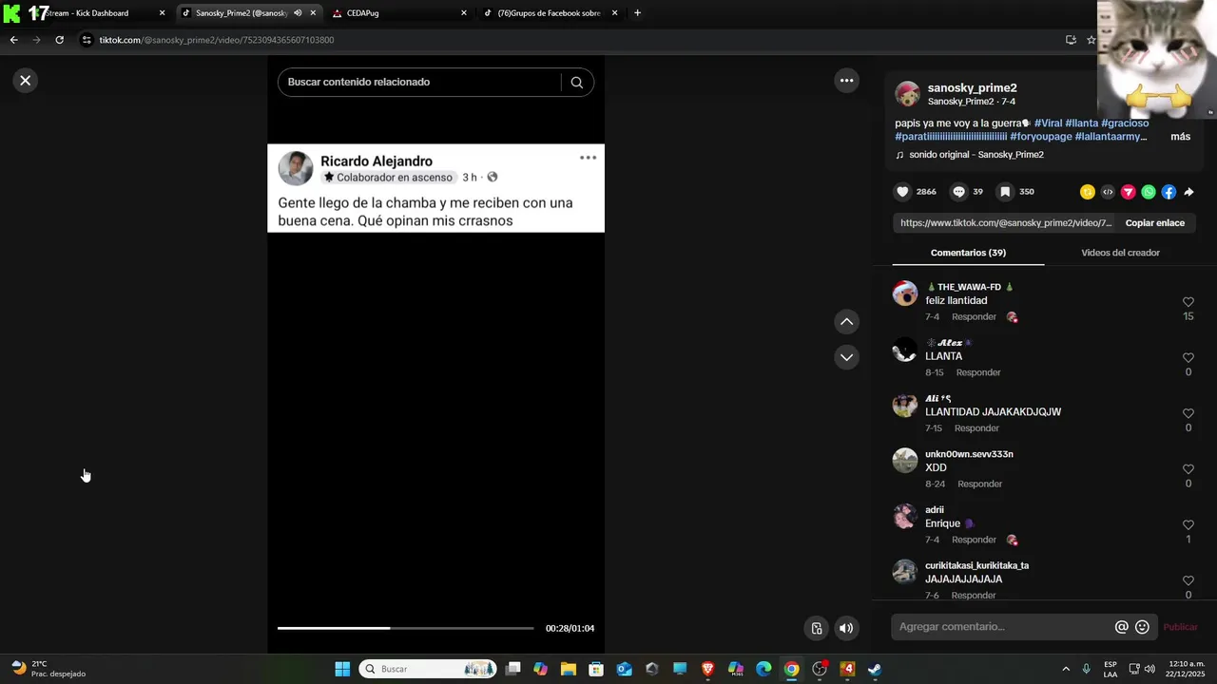Image resolution: width=1217 pixels, height=684 pixels.
Task: Open weather widget 21°C Prac. despejado
Action: coord(49,669)
